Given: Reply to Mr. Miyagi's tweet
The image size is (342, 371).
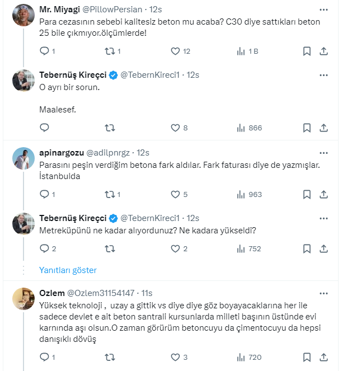Looking at the screenshot, I should click(45, 51).
